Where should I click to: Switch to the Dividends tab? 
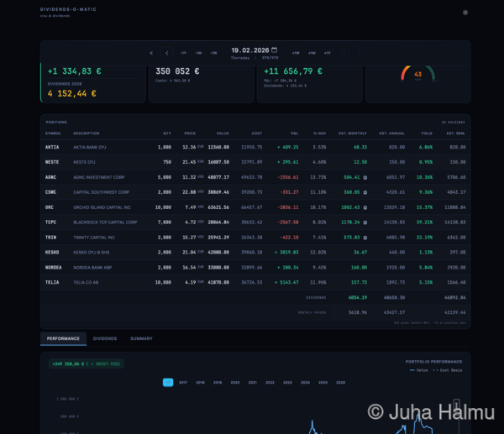tap(105, 338)
